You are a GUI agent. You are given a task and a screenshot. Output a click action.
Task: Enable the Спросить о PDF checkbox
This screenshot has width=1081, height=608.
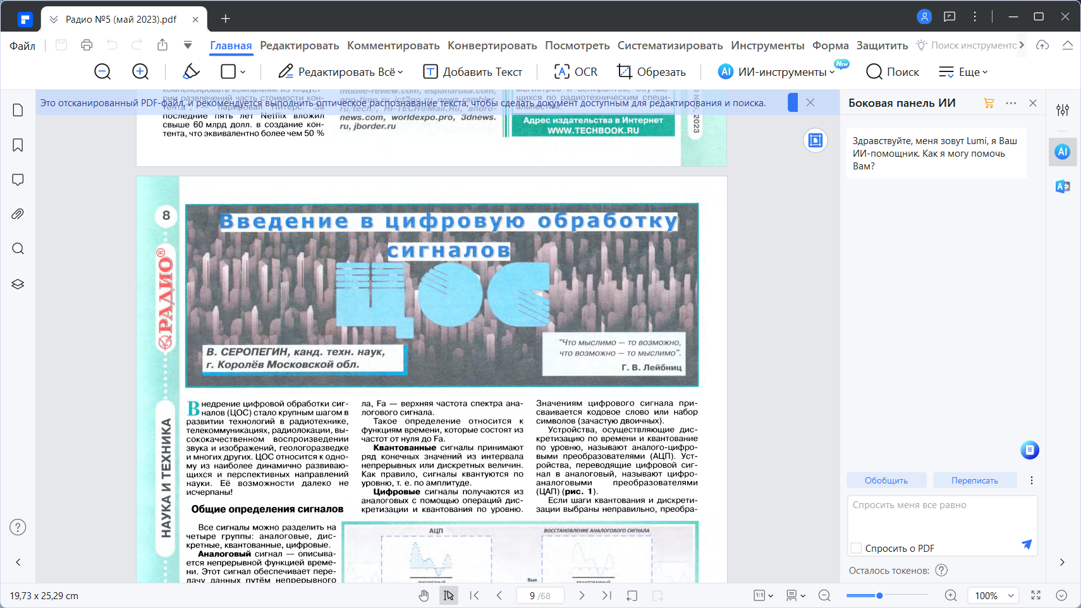click(x=856, y=548)
